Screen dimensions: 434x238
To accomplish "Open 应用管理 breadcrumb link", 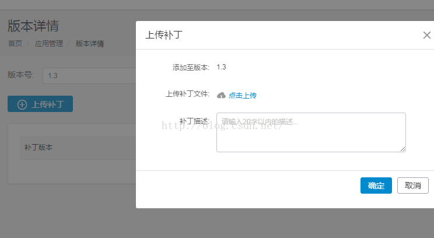I will point(49,43).
